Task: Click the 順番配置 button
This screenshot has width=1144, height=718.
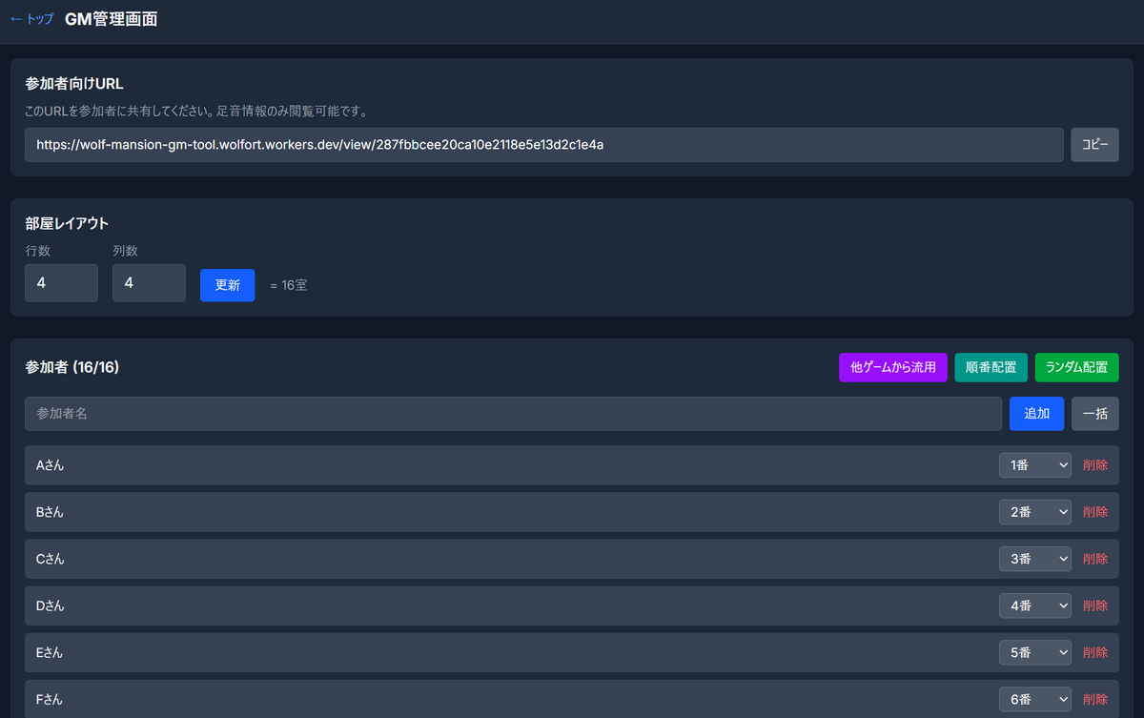Action: [x=991, y=367]
